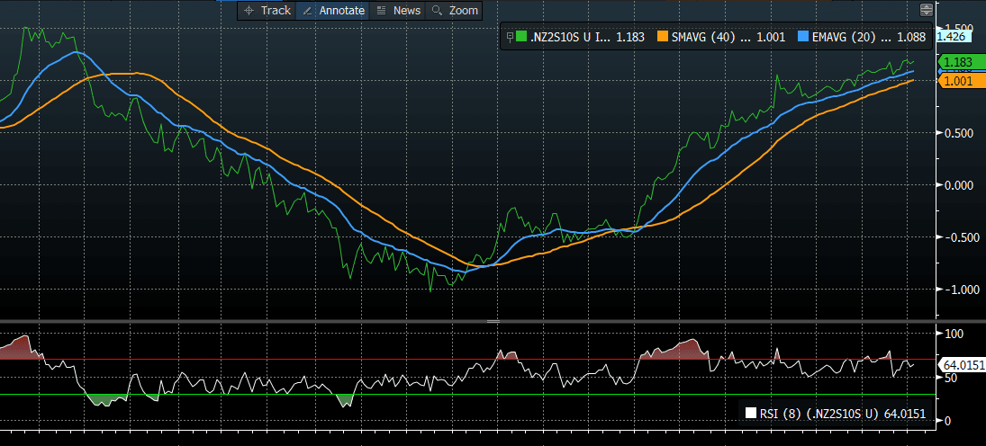Viewport: 986px width, 446px height.
Task: Click the pin icon in the legend
Action: pos(511,37)
